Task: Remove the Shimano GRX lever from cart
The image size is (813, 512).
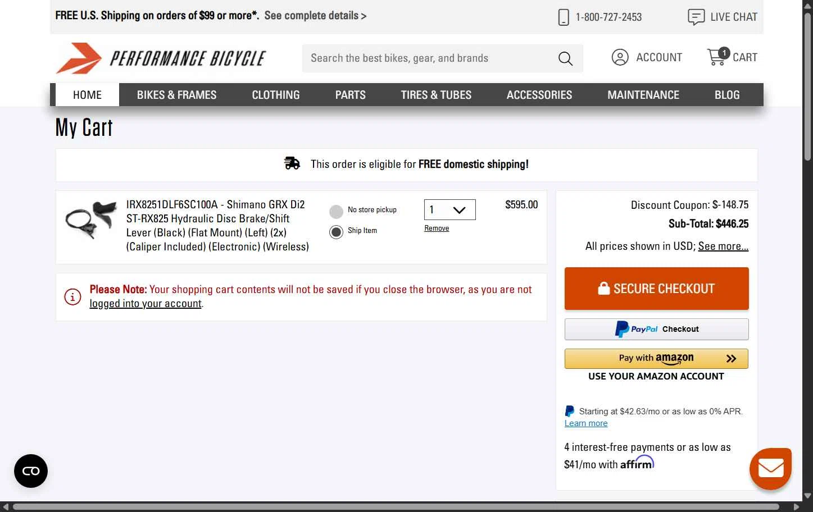Action: 437,228
